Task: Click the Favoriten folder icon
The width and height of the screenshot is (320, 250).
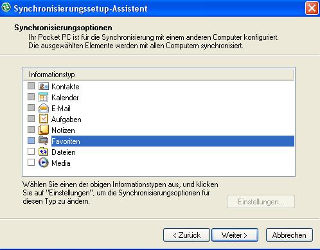Action: coord(44,141)
